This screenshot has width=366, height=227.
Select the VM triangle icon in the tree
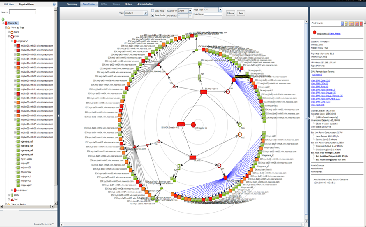12,199
